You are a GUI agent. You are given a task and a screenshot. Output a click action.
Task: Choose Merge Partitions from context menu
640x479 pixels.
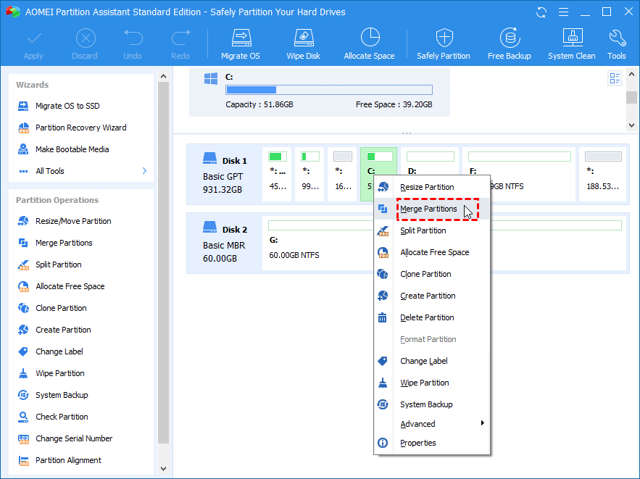click(x=428, y=209)
